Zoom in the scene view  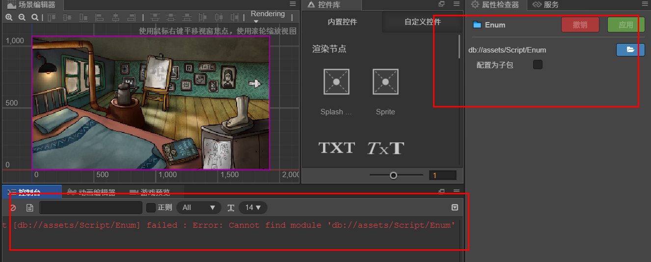point(9,17)
